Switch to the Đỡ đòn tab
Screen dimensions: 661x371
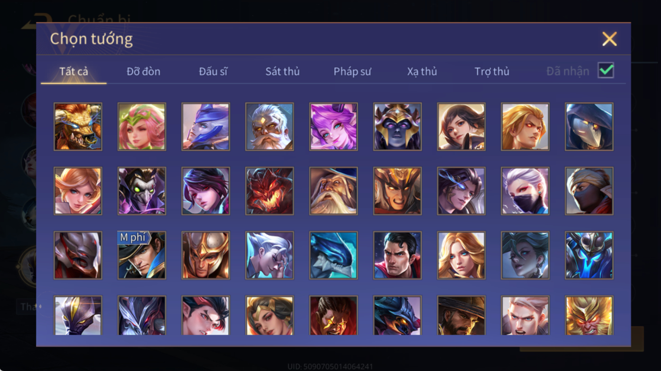143,71
